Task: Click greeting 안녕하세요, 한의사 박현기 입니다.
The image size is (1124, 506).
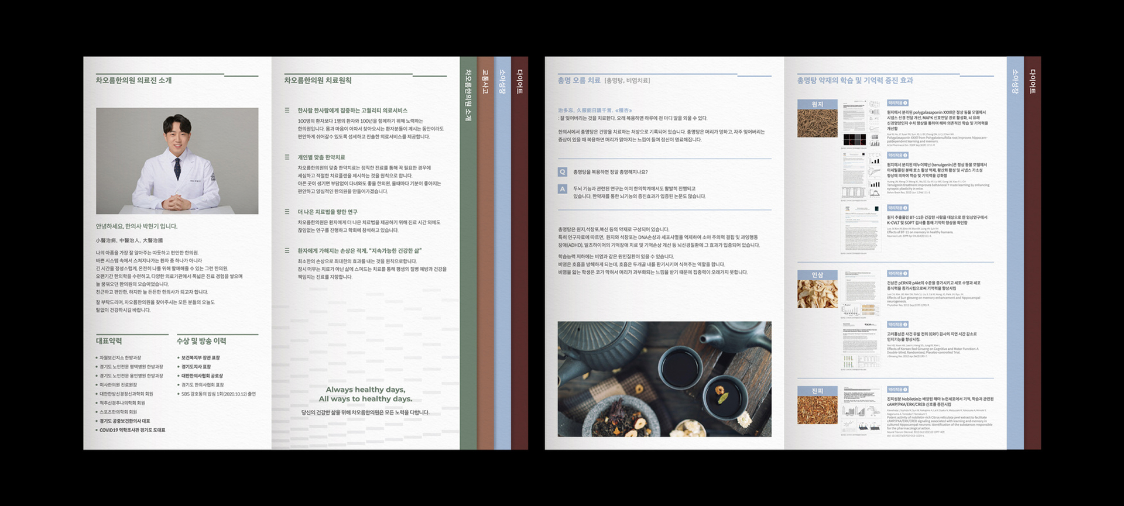Action: point(136,226)
